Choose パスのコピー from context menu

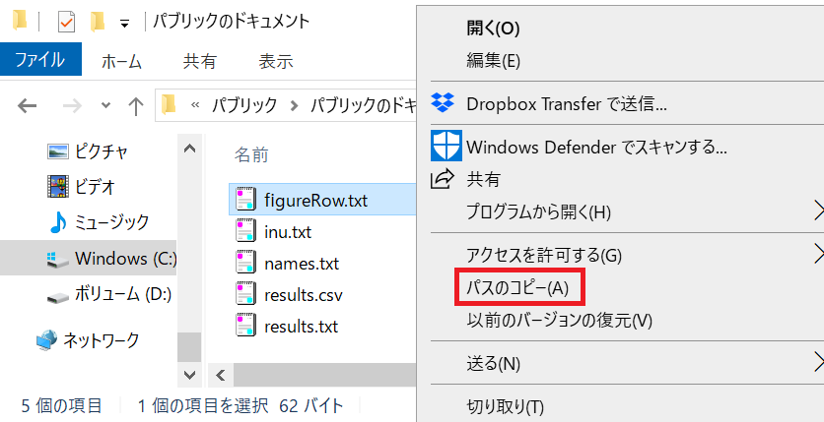coord(518,287)
